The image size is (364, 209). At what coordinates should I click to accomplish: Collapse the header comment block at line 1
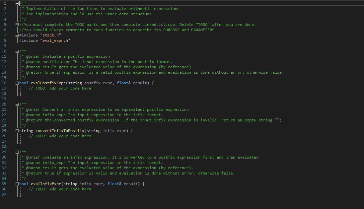[x=17, y=3]
